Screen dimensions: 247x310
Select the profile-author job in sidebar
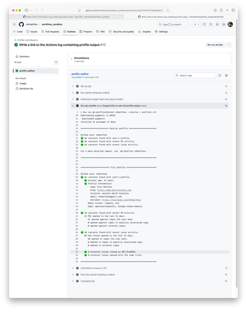[36, 71]
